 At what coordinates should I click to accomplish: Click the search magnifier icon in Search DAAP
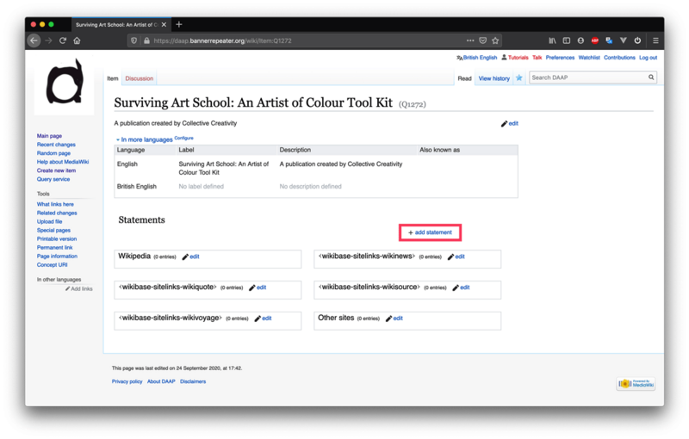click(x=651, y=77)
